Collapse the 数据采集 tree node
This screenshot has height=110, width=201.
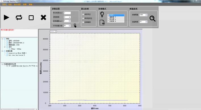tap(2, 51)
